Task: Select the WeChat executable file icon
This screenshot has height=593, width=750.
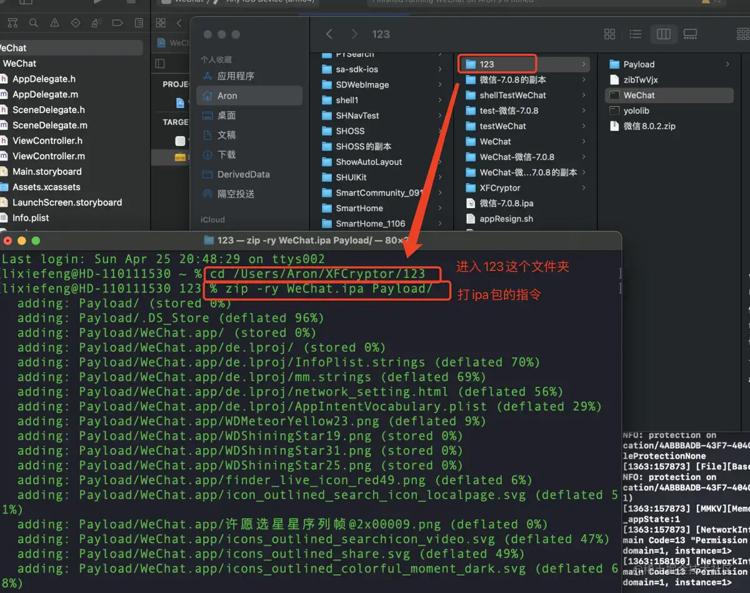Action: tap(614, 95)
